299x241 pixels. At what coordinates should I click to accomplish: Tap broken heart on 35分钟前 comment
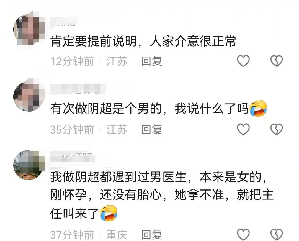(277, 129)
